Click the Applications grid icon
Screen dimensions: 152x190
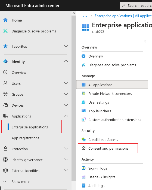pos(5,116)
